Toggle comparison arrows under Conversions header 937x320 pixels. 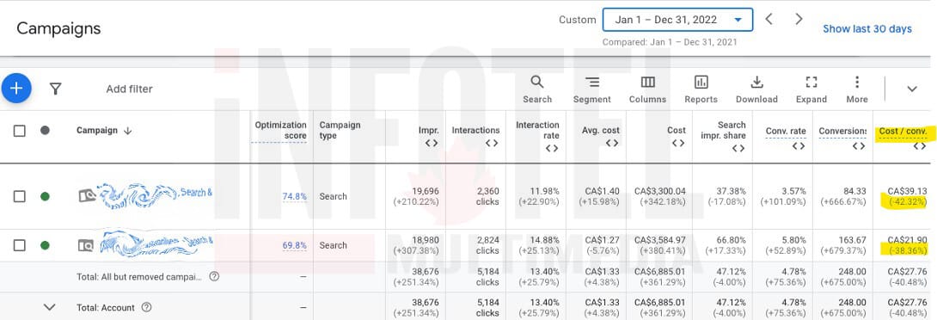click(859, 145)
